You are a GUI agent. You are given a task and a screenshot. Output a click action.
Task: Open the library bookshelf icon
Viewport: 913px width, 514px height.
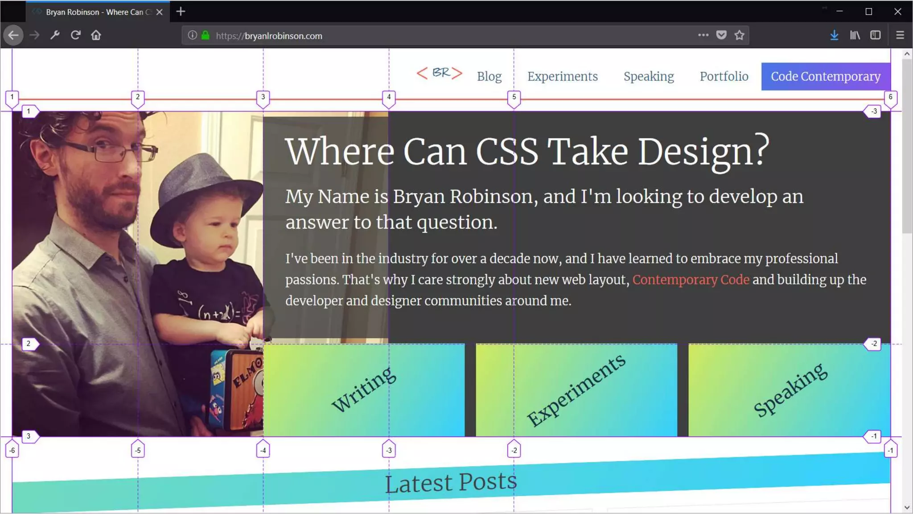pyautogui.click(x=855, y=35)
